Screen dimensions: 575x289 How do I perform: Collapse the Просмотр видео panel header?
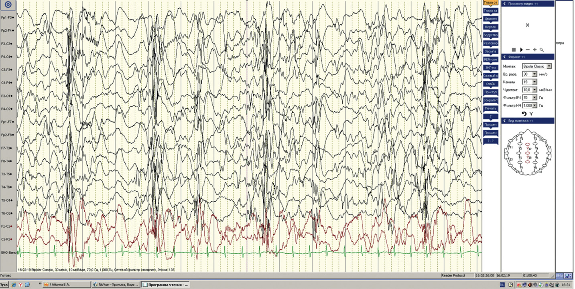[x=504, y=3]
